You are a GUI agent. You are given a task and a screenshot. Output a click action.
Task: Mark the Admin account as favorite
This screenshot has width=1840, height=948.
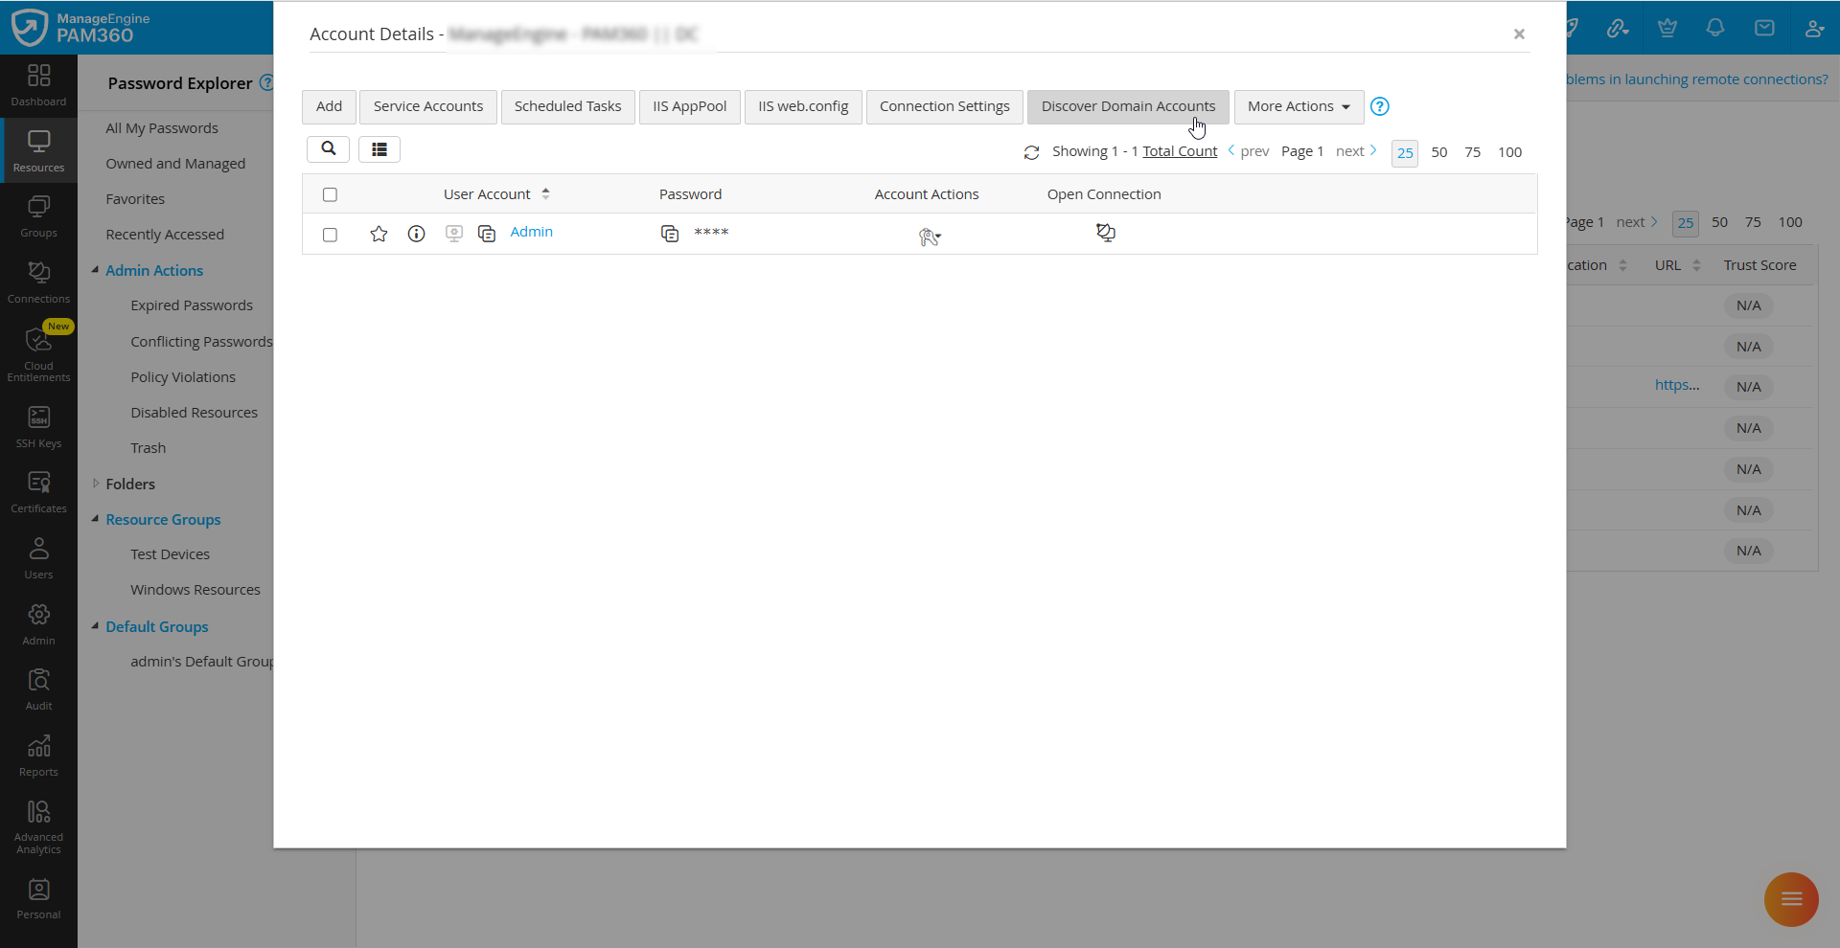point(379,234)
